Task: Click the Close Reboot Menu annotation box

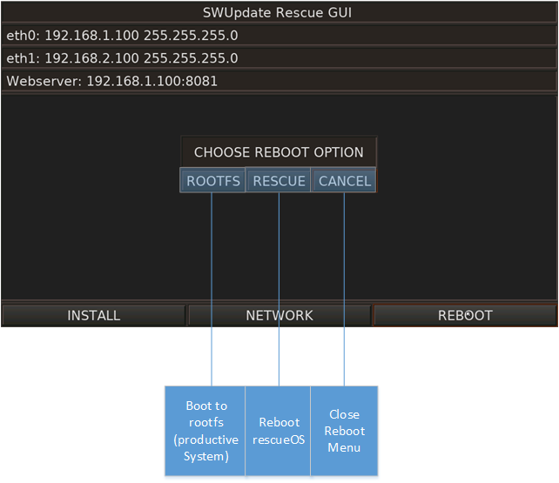Action: (344, 431)
